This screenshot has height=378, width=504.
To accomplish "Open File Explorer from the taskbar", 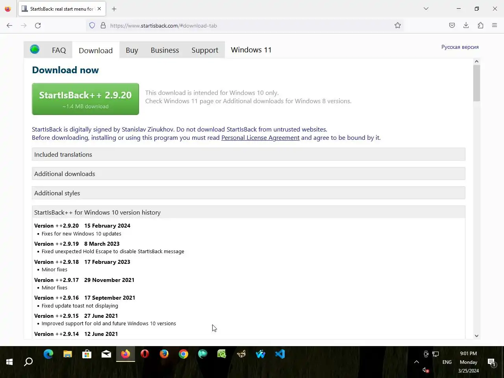I will pos(68,354).
